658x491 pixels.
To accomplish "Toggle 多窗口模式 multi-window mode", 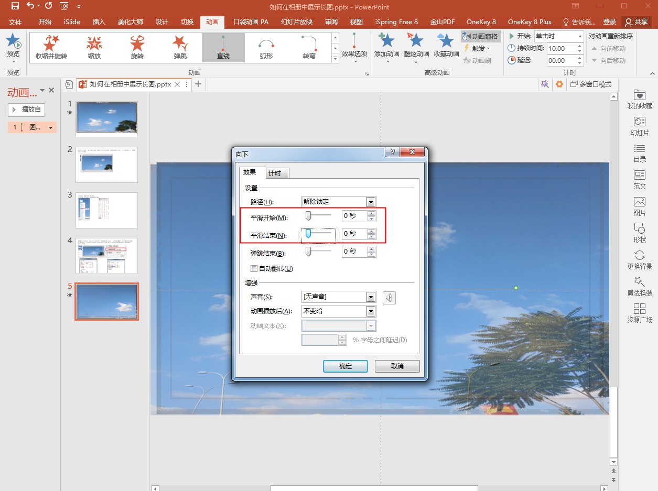I will coord(591,84).
